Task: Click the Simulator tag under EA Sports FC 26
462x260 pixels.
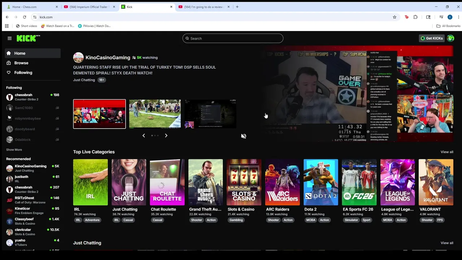Action: click(351, 220)
